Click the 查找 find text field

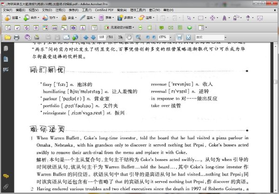coord(210,37)
